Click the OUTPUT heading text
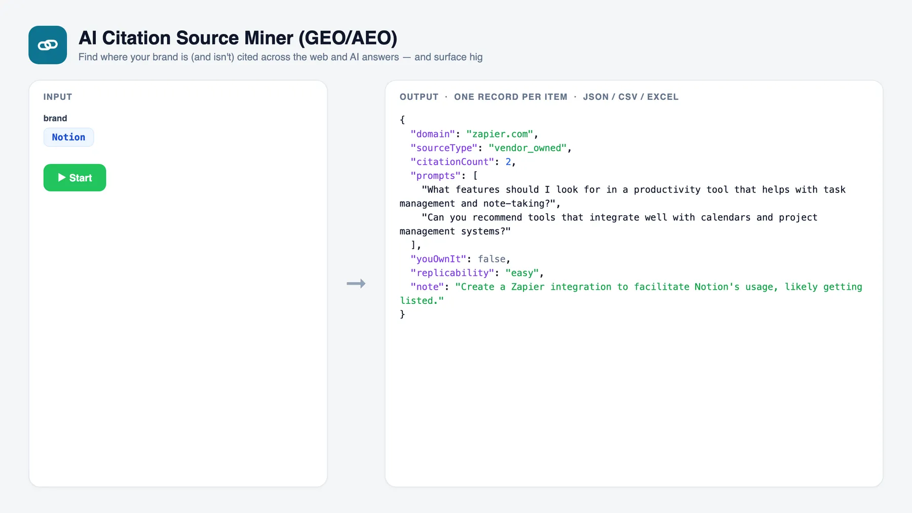 coord(419,97)
